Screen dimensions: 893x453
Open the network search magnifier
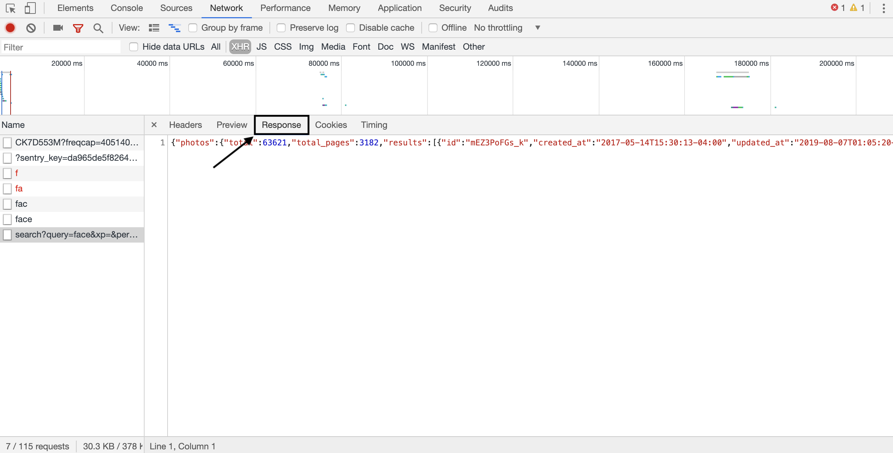98,28
